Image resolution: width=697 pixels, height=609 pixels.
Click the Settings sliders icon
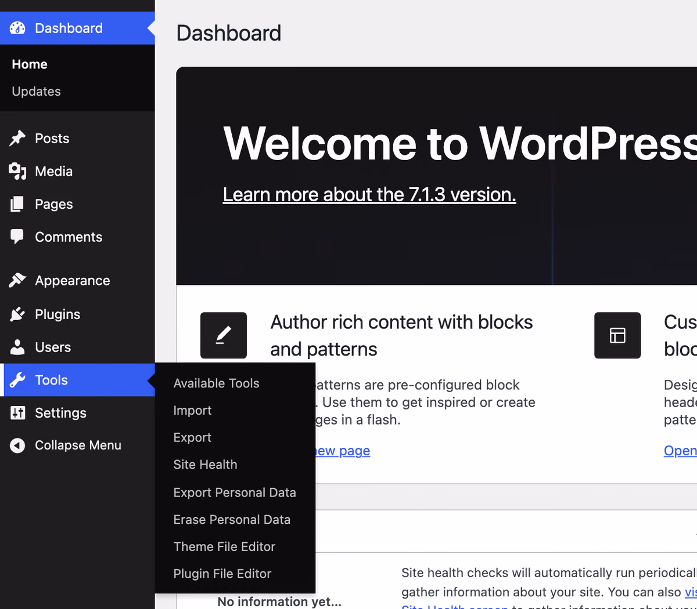click(17, 413)
